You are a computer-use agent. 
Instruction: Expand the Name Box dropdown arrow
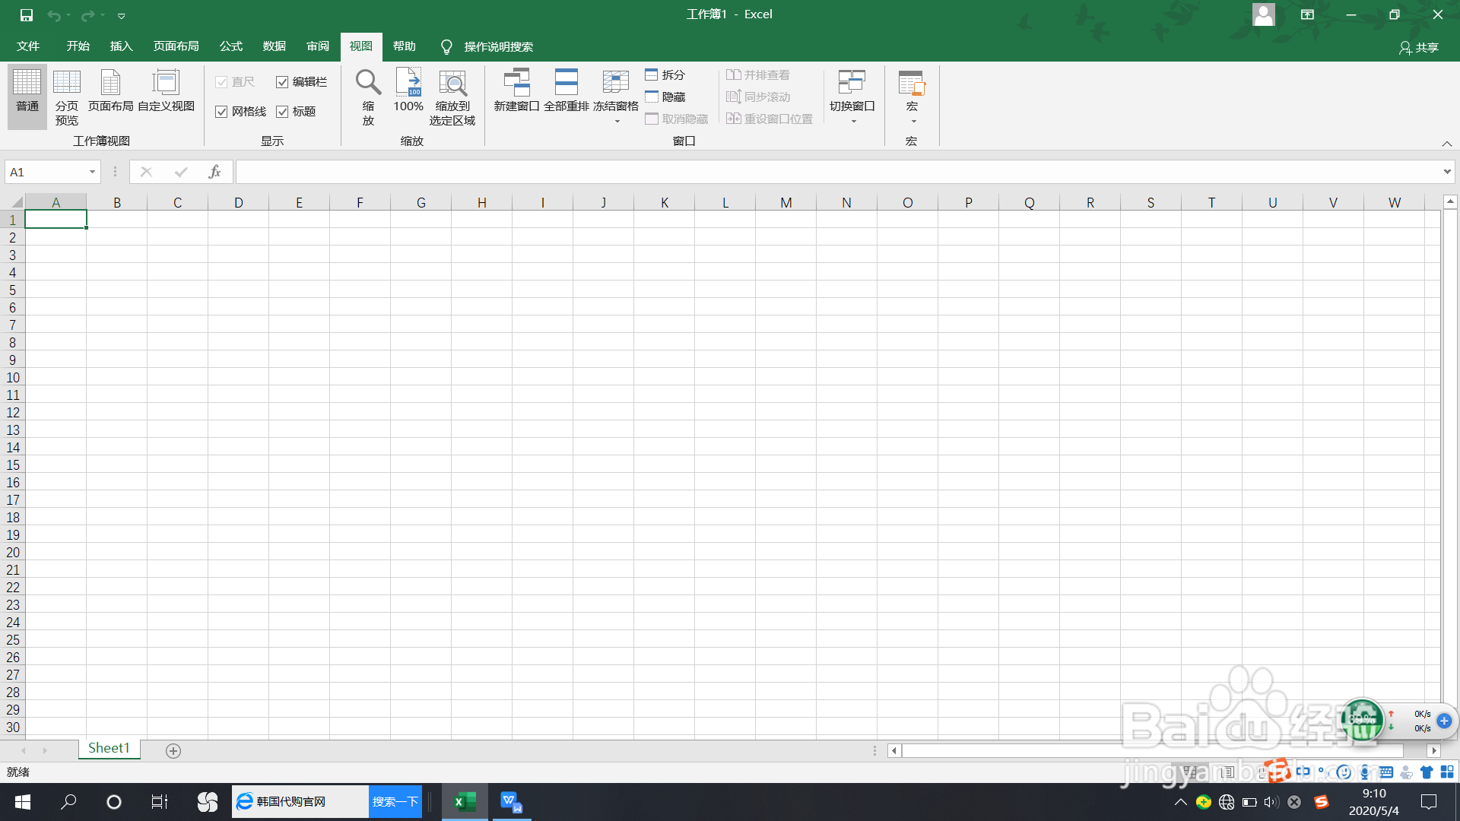point(92,172)
